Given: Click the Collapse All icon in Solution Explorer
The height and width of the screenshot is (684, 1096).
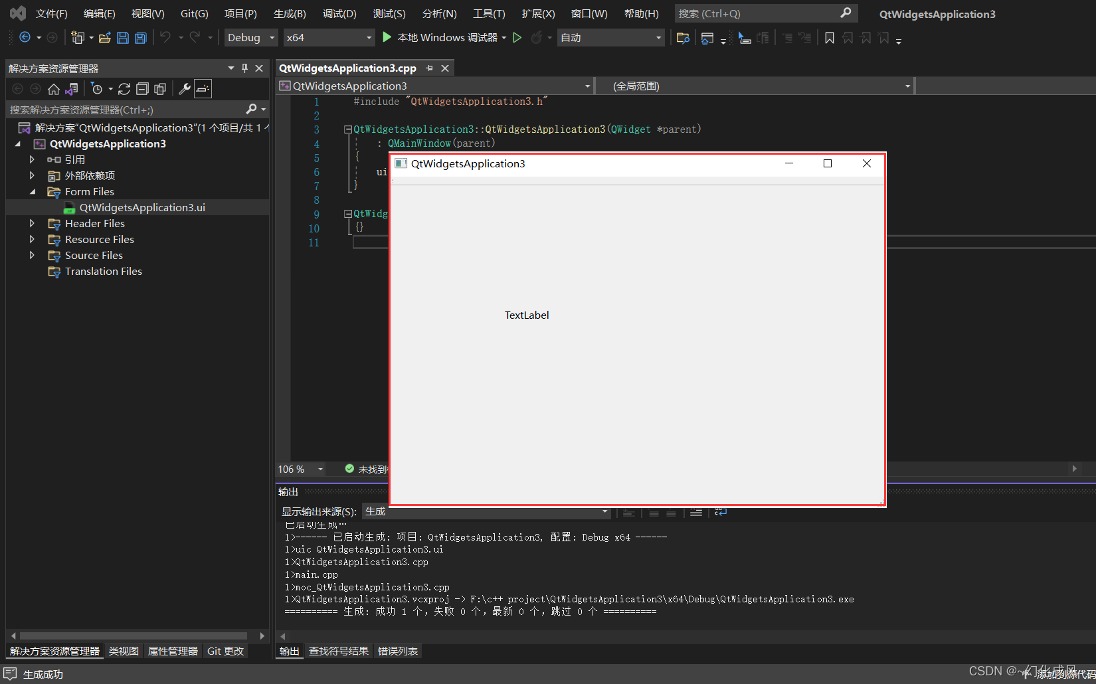Looking at the screenshot, I should click(142, 89).
